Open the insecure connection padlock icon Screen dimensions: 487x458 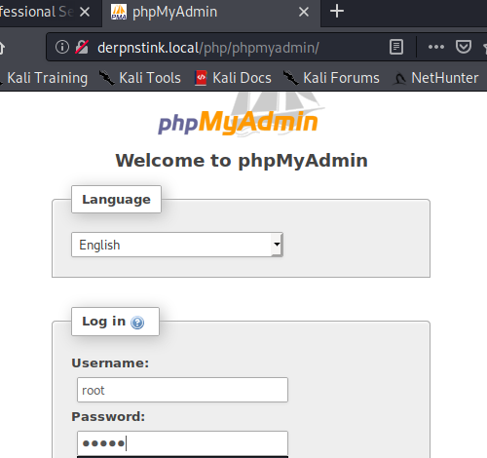pyautogui.click(x=82, y=47)
